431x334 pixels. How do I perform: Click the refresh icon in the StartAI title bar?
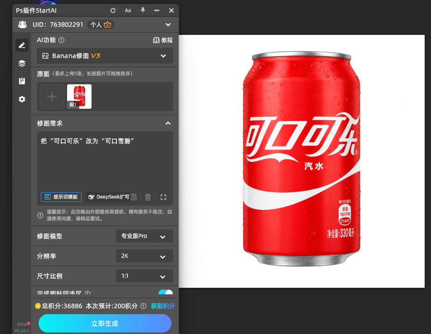coord(113,10)
